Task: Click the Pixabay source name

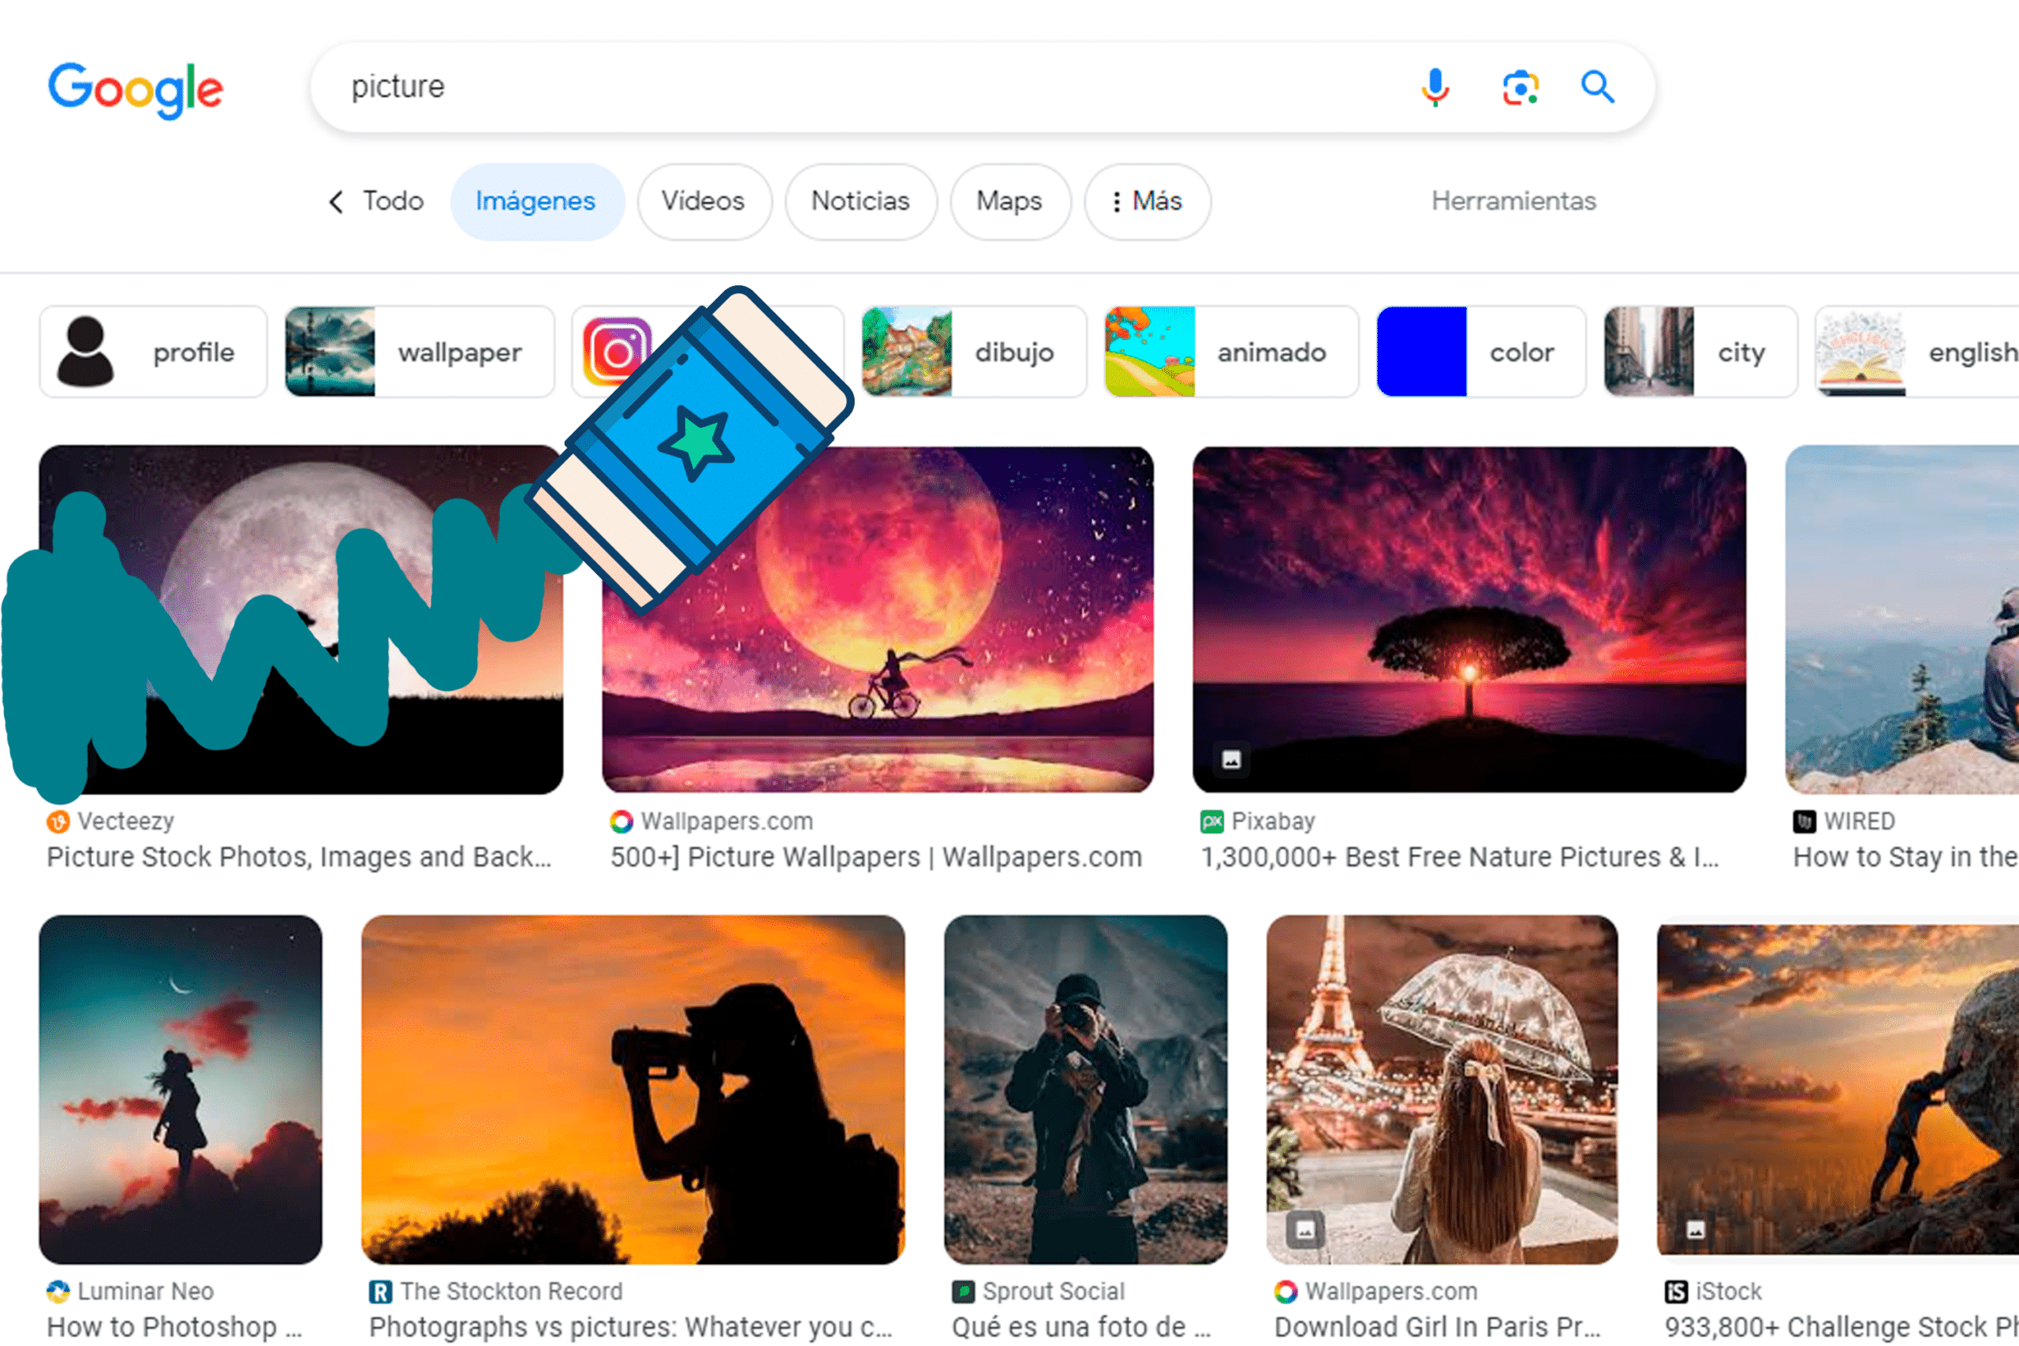Action: click(1273, 822)
